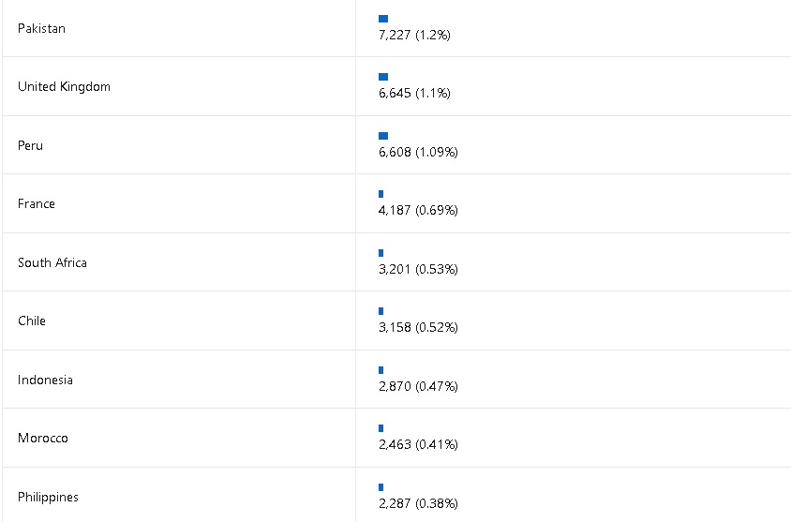Select the 6,645 (1.1%) value text
This screenshot has height=522, width=791.
[415, 93]
